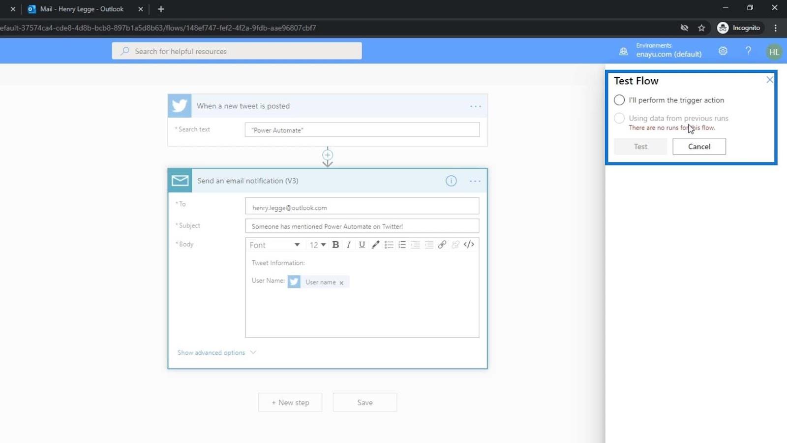The width and height of the screenshot is (787, 443).
Task: Decrease indent in Body editor
Action: [415, 245]
